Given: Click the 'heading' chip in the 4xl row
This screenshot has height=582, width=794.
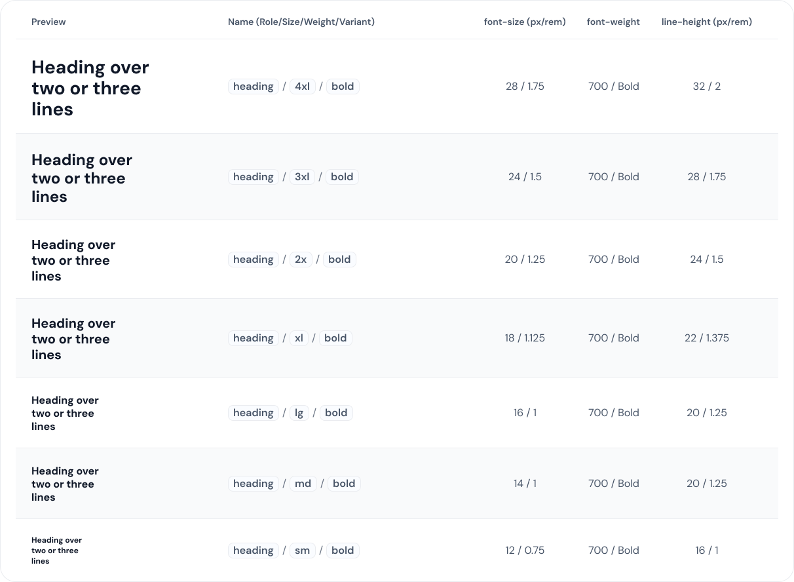Looking at the screenshot, I should pos(254,86).
